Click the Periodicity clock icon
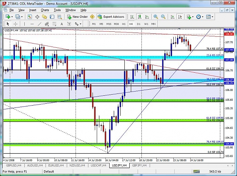 click(198, 17)
